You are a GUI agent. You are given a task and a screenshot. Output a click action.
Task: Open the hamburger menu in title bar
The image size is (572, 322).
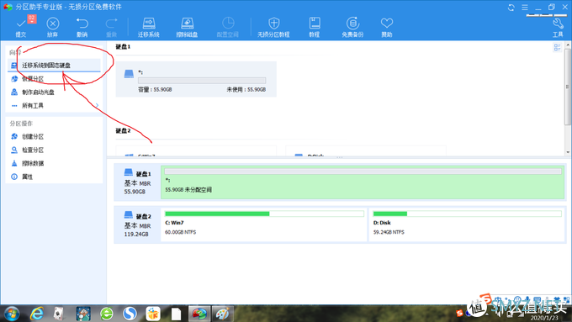[x=525, y=8]
